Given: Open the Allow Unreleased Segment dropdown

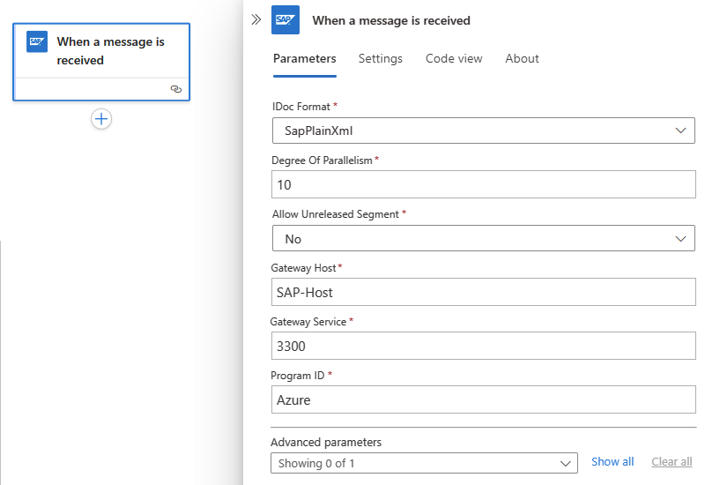Looking at the screenshot, I should pos(483,238).
